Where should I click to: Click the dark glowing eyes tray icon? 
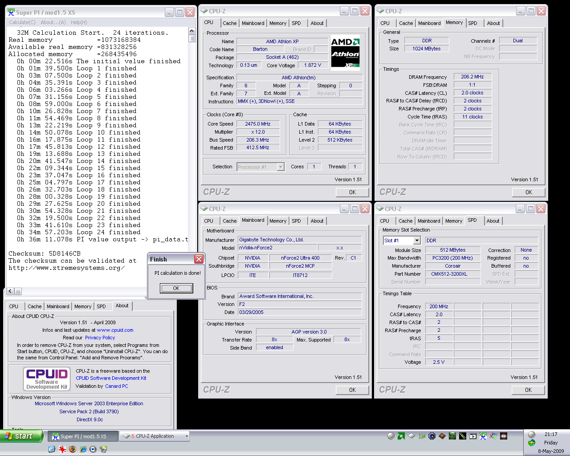pos(504,436)
